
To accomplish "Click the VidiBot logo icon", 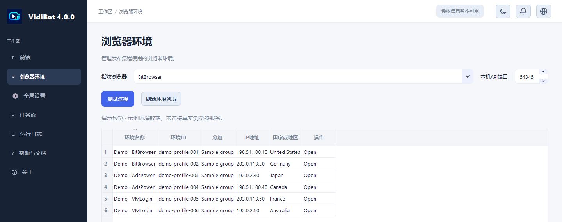I will (x=14, y=17).
